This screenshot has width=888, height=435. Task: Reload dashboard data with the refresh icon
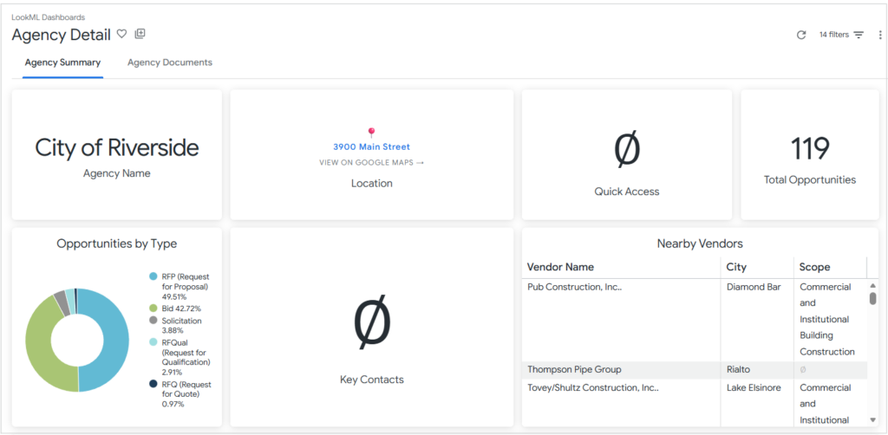pyautogui.click(x=801, y=35)
